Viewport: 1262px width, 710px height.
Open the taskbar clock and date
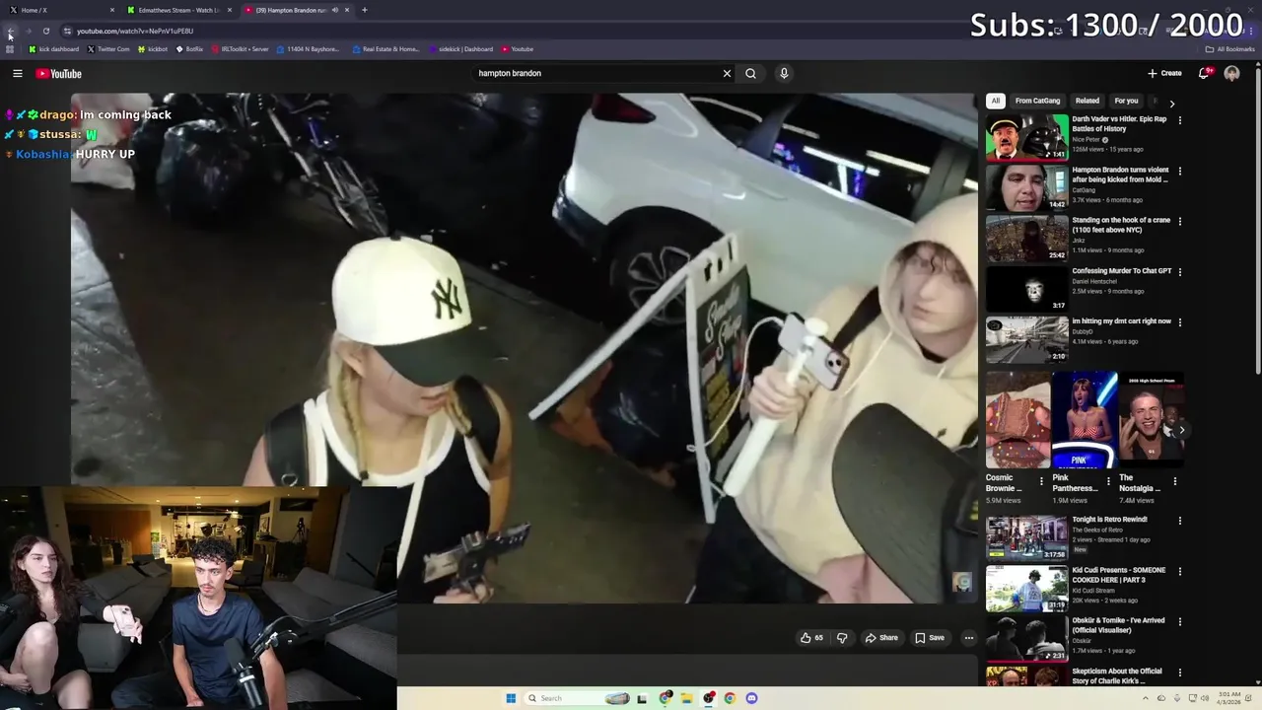coord(1229,698)
